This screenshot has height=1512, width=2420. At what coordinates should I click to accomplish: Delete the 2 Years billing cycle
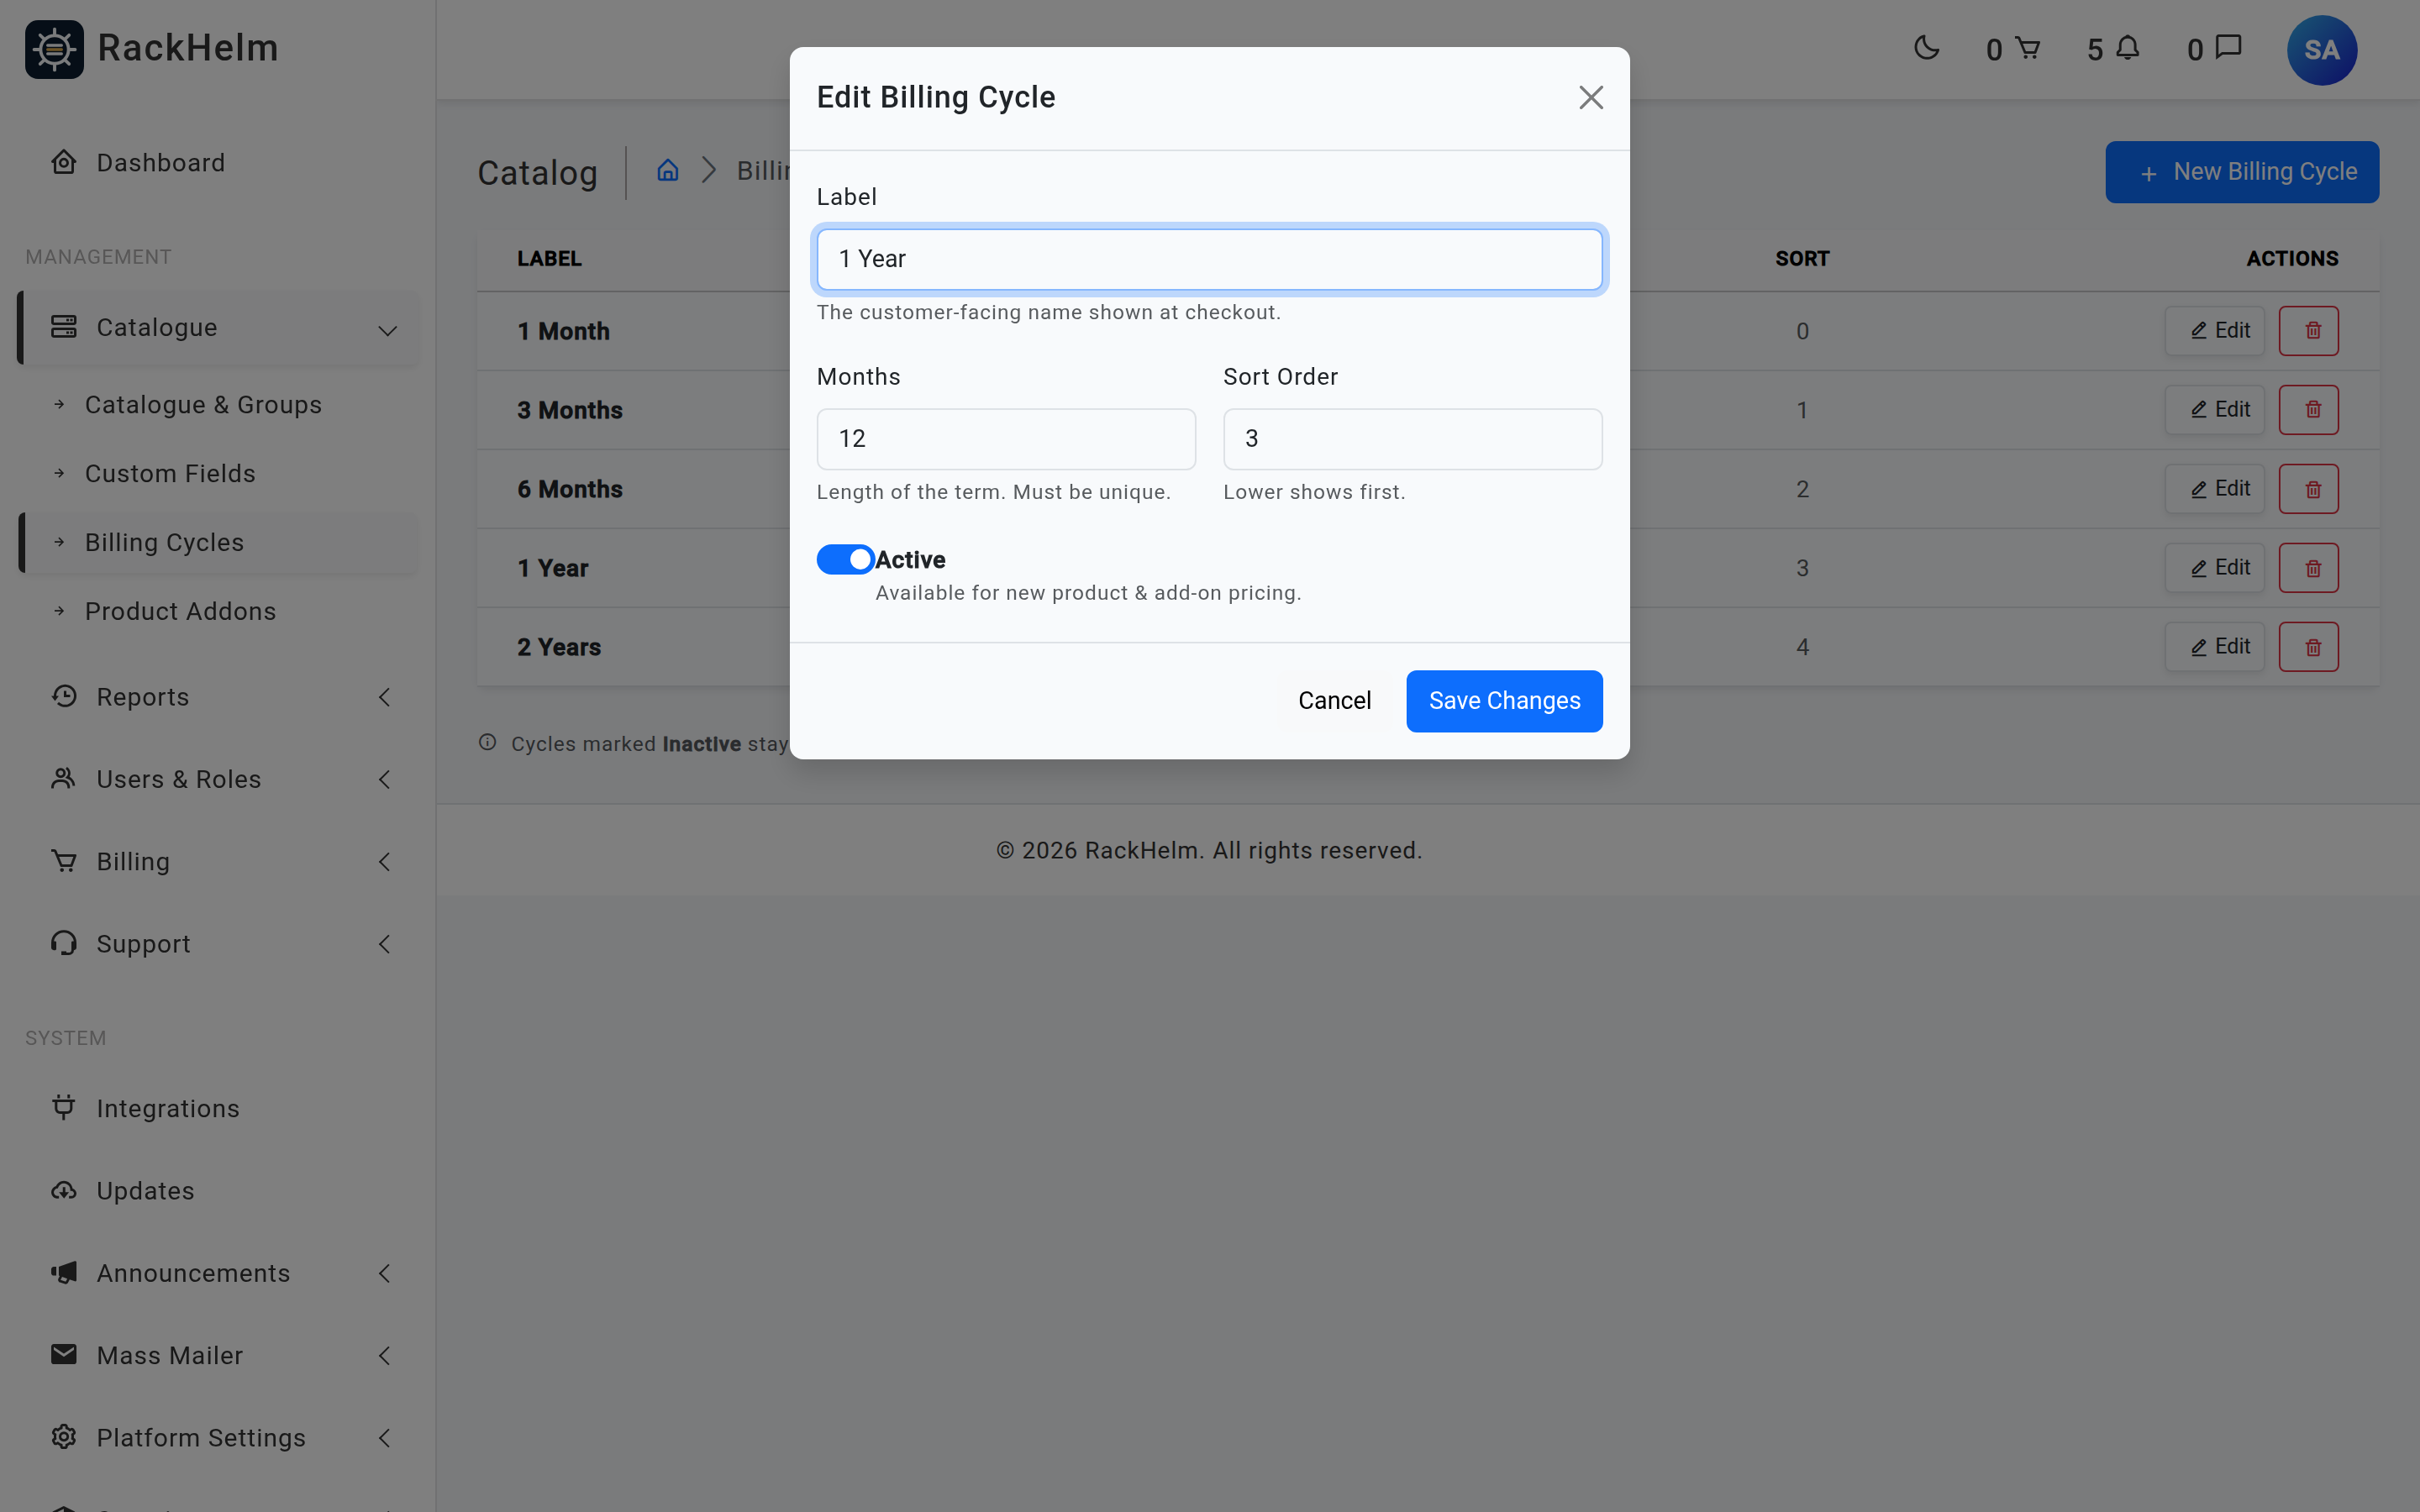(2308, 647)
